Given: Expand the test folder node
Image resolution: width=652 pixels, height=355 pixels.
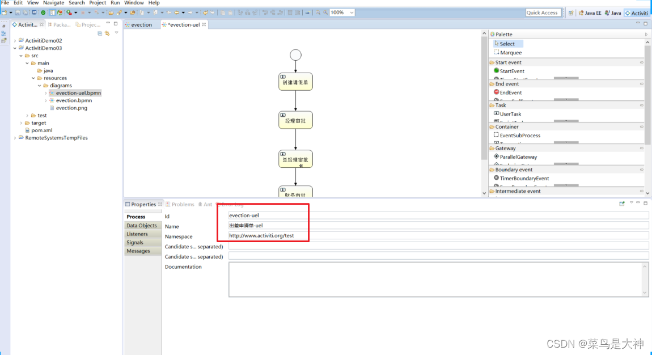Looking at the screenshot, I should [27, 116].
